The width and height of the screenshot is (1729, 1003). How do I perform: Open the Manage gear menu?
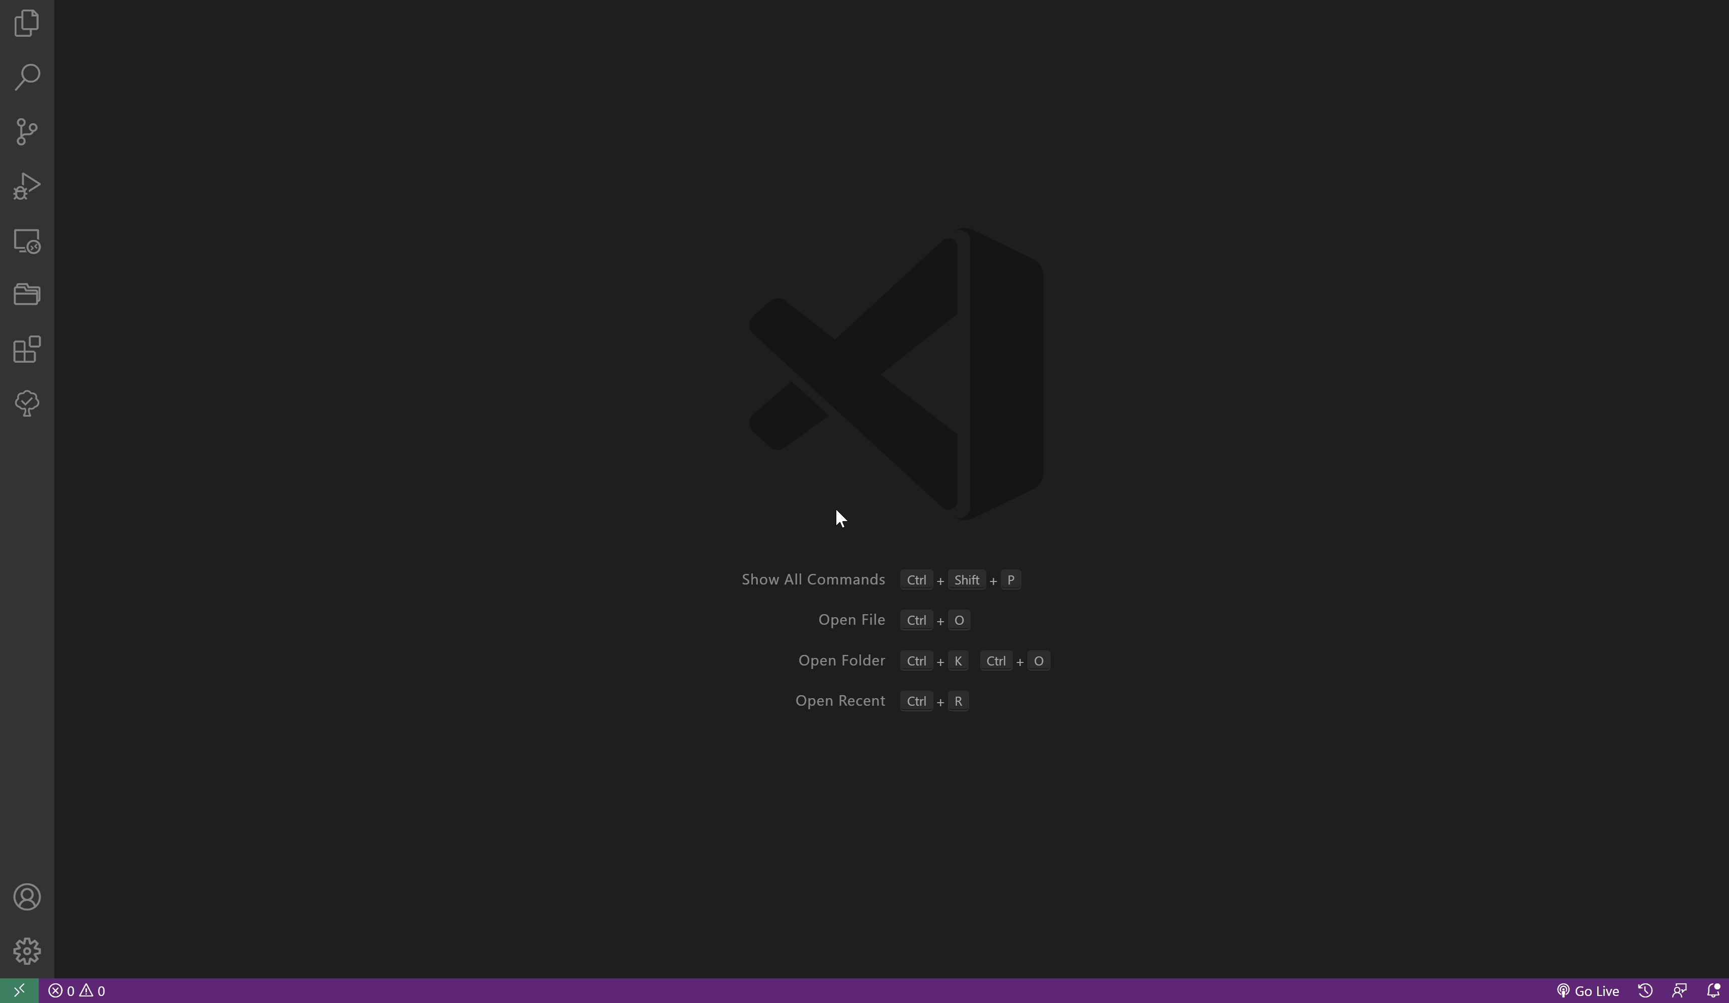click(x=27, y=951)
